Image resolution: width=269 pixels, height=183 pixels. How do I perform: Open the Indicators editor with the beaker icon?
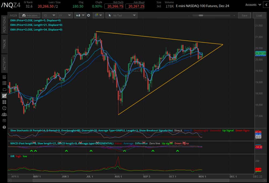click(30, 15)
